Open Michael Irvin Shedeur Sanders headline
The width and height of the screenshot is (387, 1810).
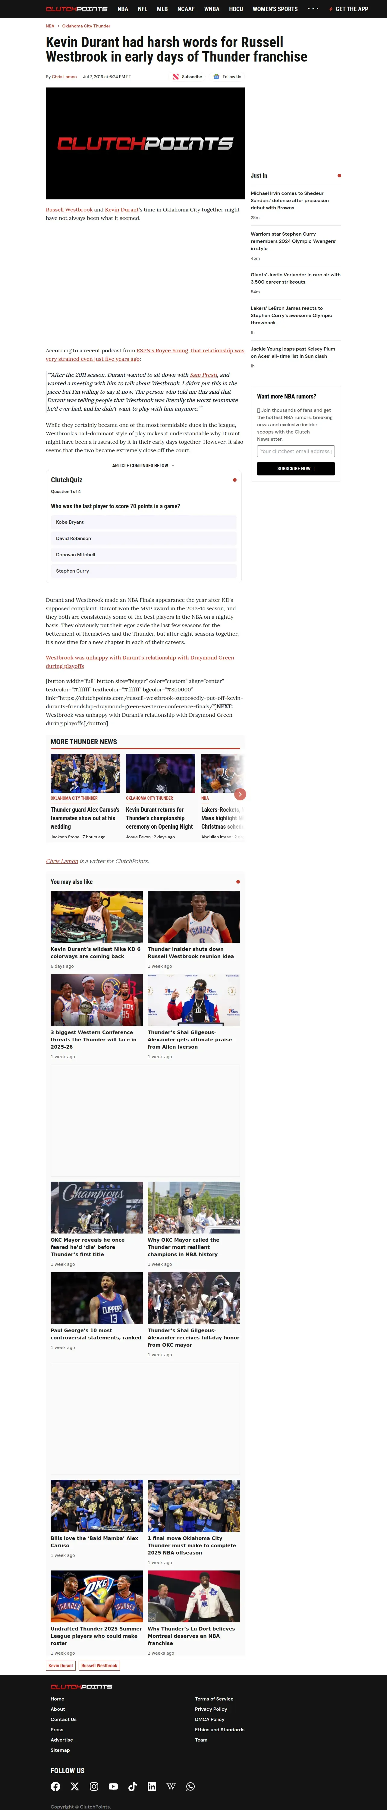pyautogui.click(x=290, y=200)
